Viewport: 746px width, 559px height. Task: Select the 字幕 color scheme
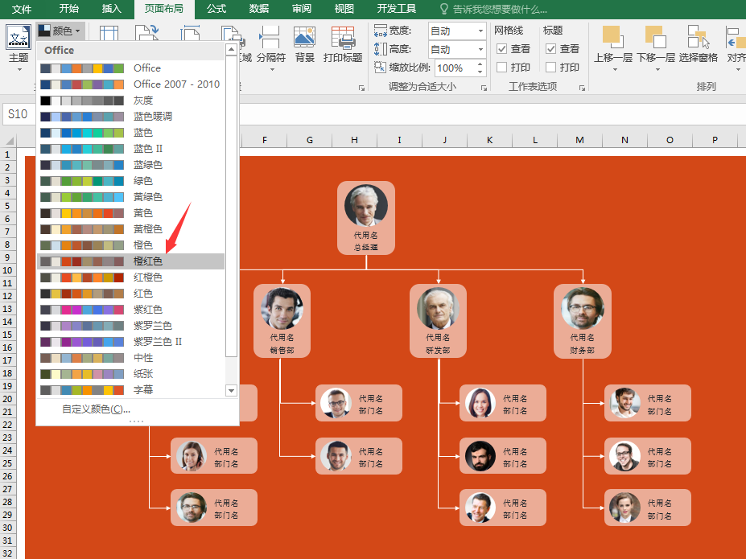click(x=130, y=390)
